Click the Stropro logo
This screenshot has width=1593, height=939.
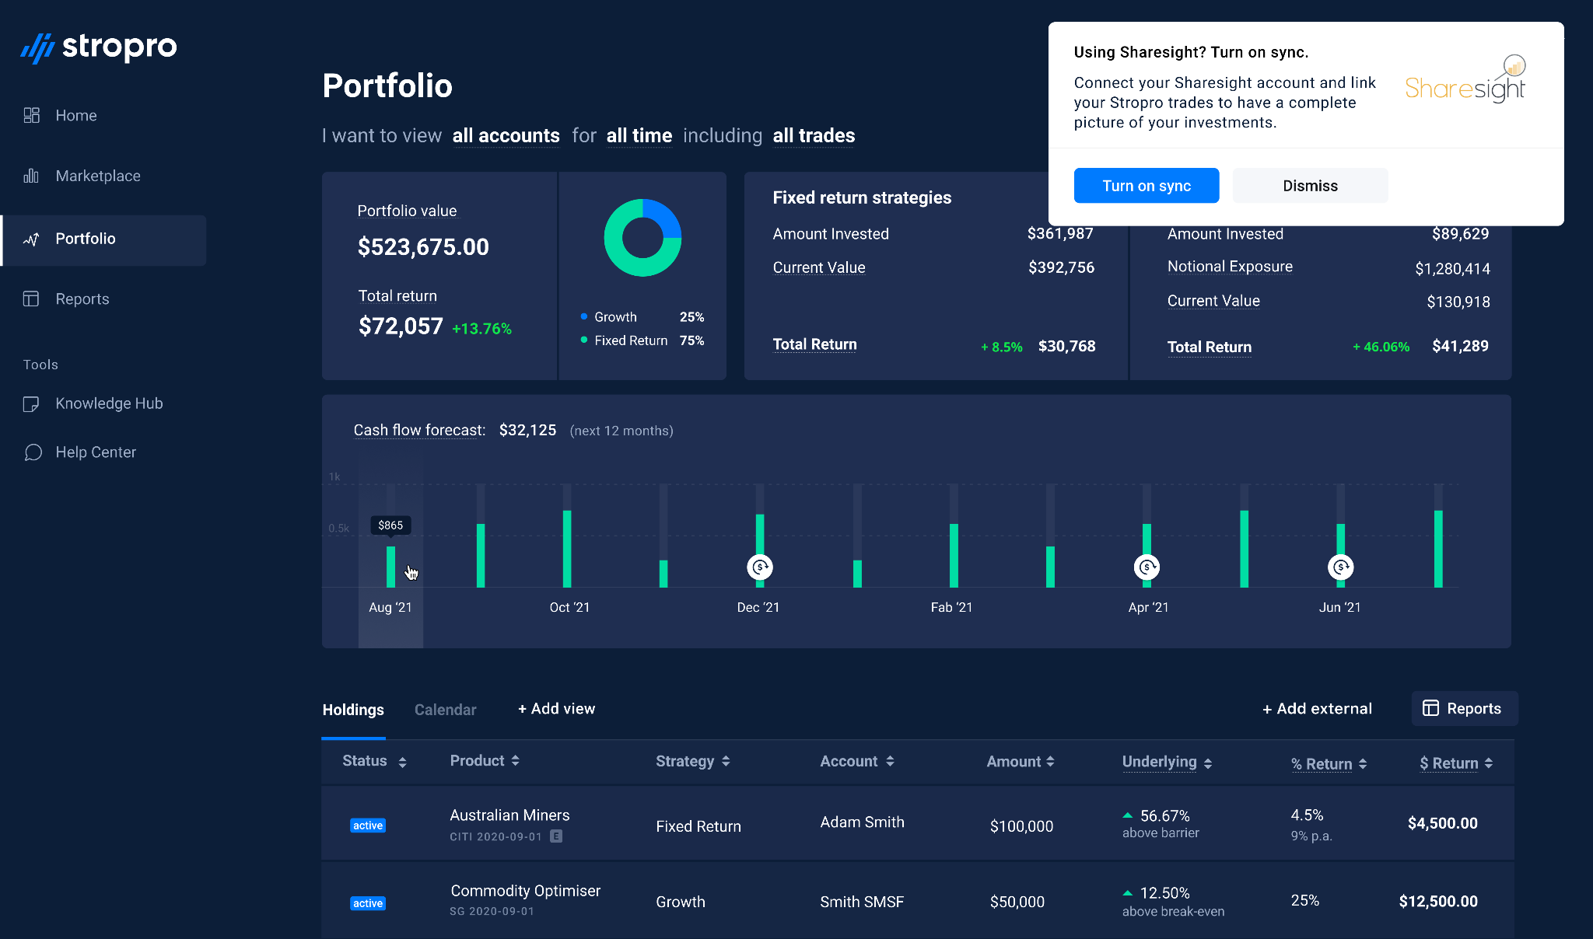[98, 47]
